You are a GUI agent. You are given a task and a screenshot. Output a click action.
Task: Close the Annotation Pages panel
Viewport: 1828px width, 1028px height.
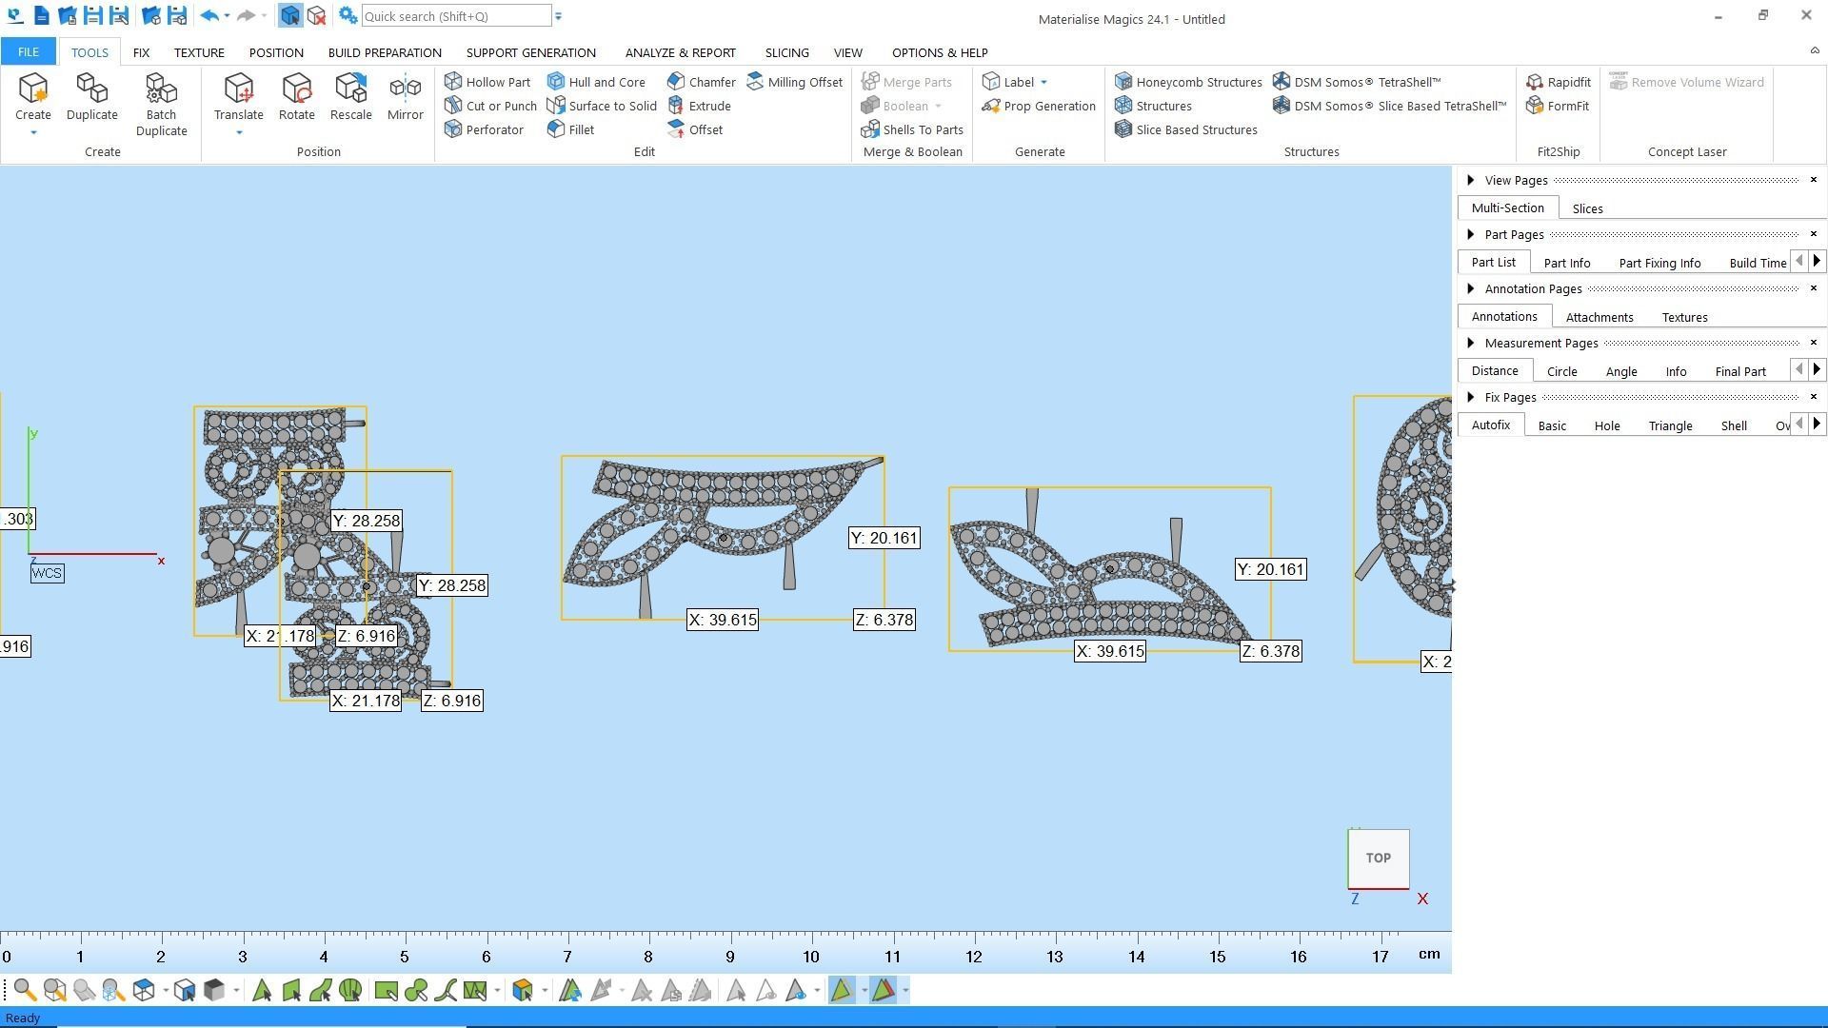tap(1813, 288)
